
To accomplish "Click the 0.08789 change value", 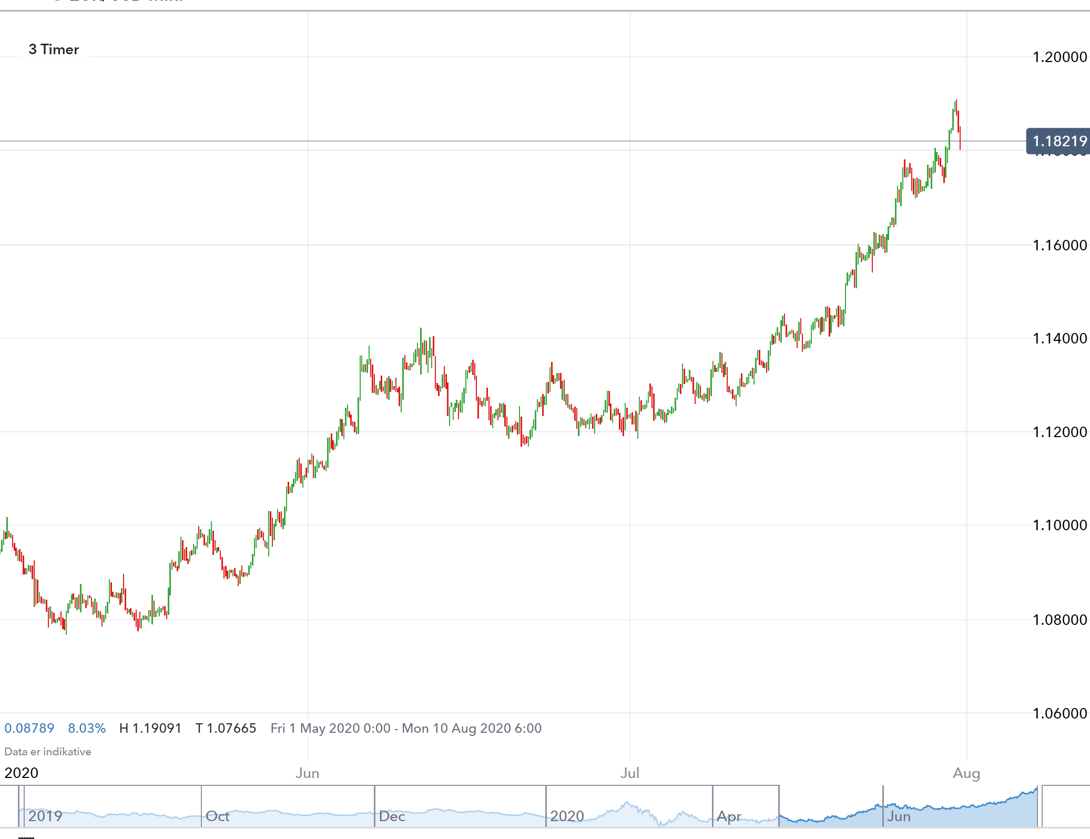I will point(29,728).
